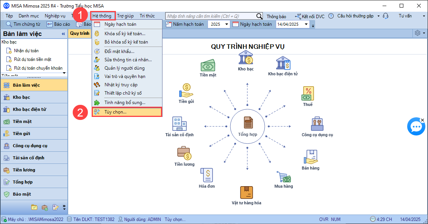Choose Đổi mật khẩu... menu item
428x224 pixels.
pyautogui.click(x=127, y=51)
